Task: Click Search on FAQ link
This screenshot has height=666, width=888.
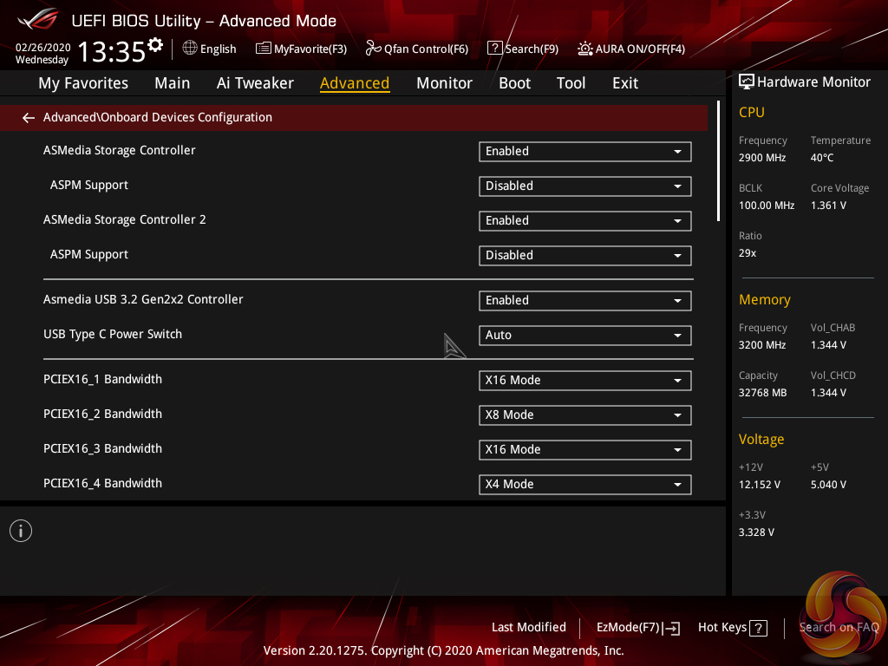Action: pyautogui.click(x=838, y=627)
